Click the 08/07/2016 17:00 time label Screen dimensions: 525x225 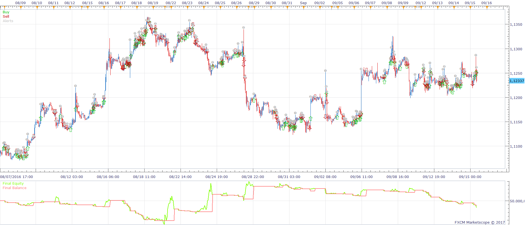click(x=17, y=177)
